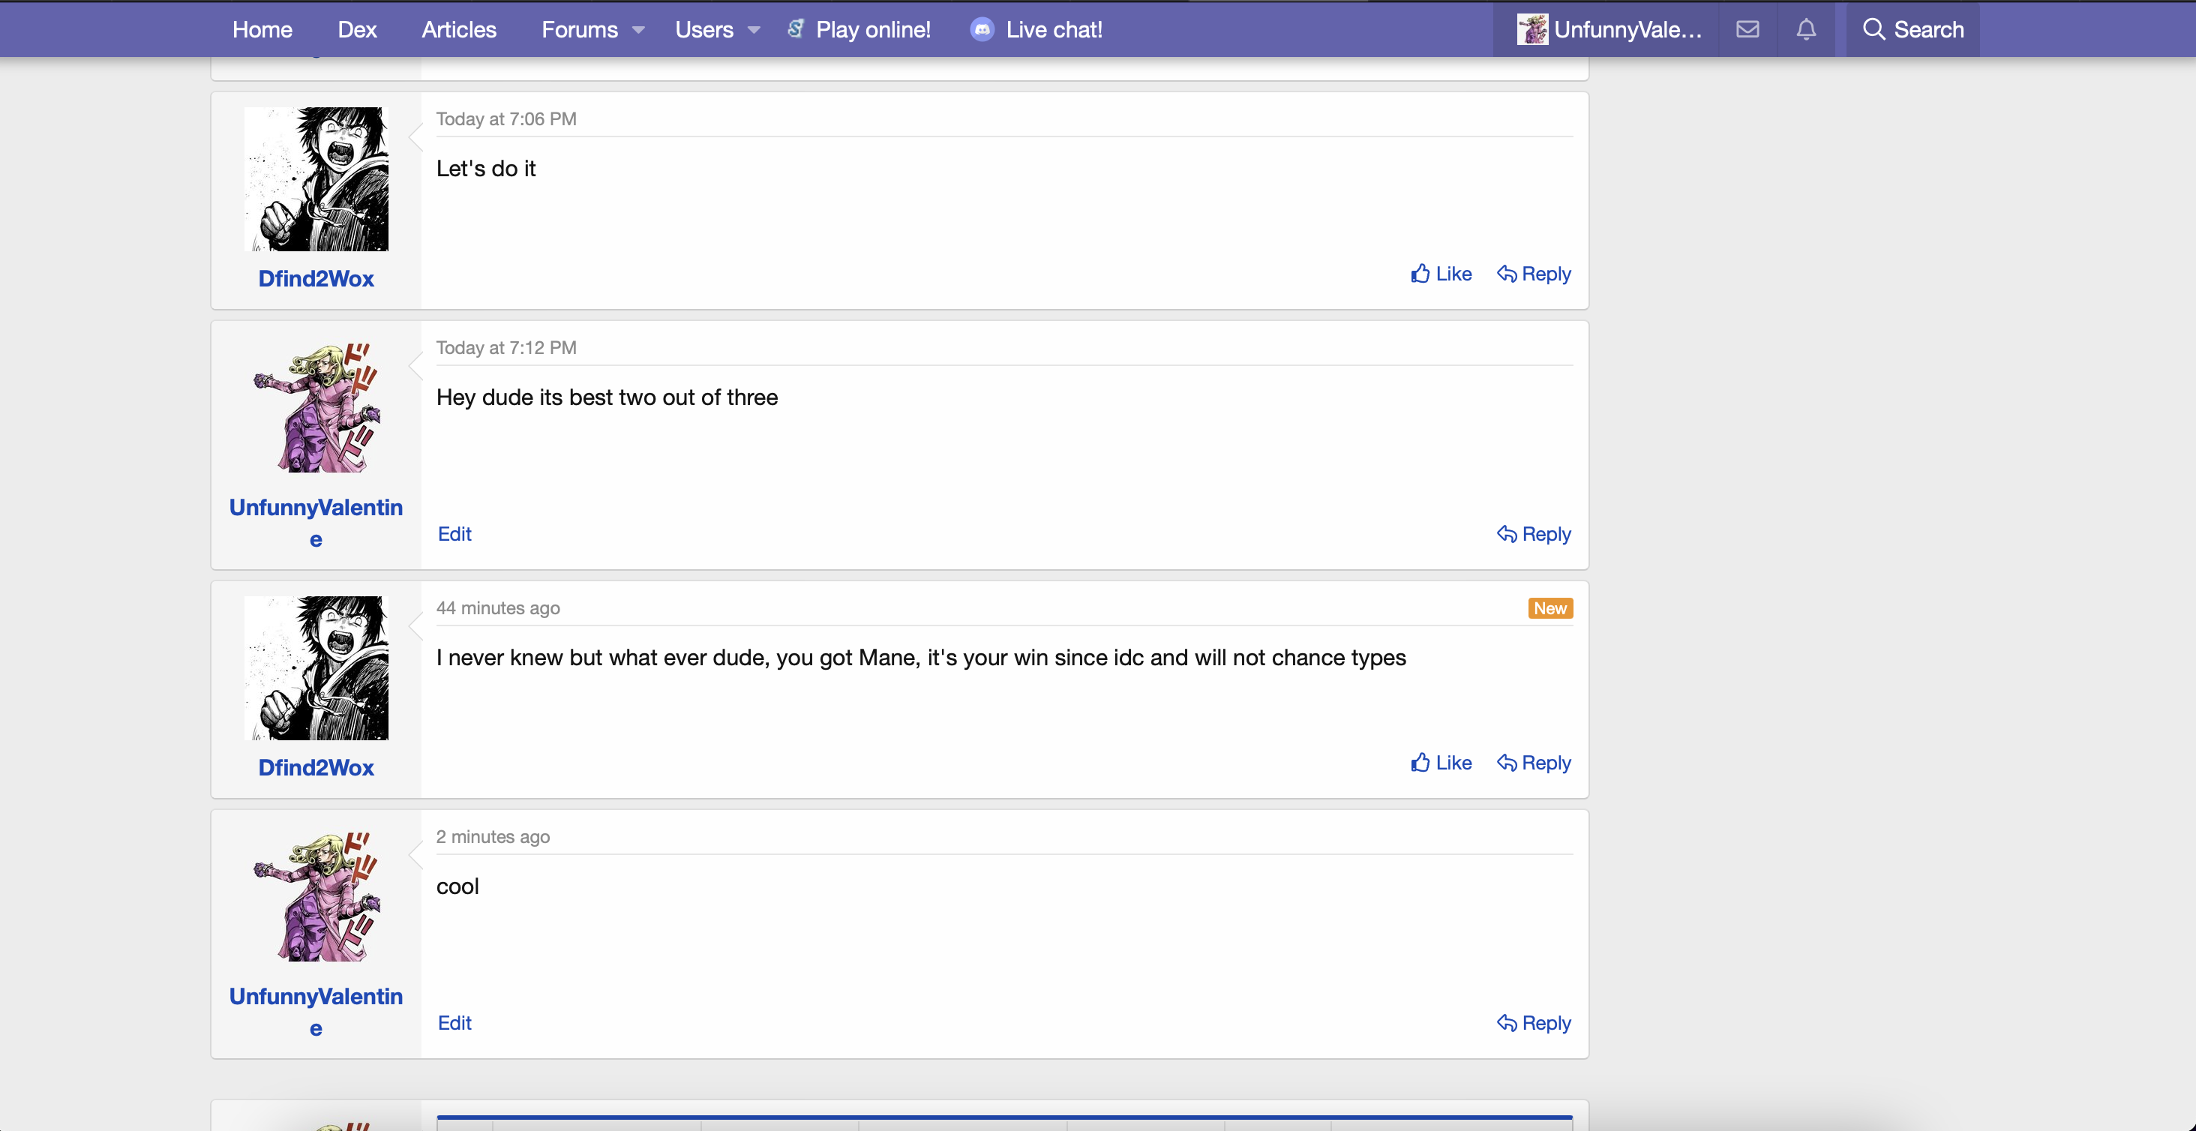
Task: Click the Search magnifier button
Action: (1913, 30)
